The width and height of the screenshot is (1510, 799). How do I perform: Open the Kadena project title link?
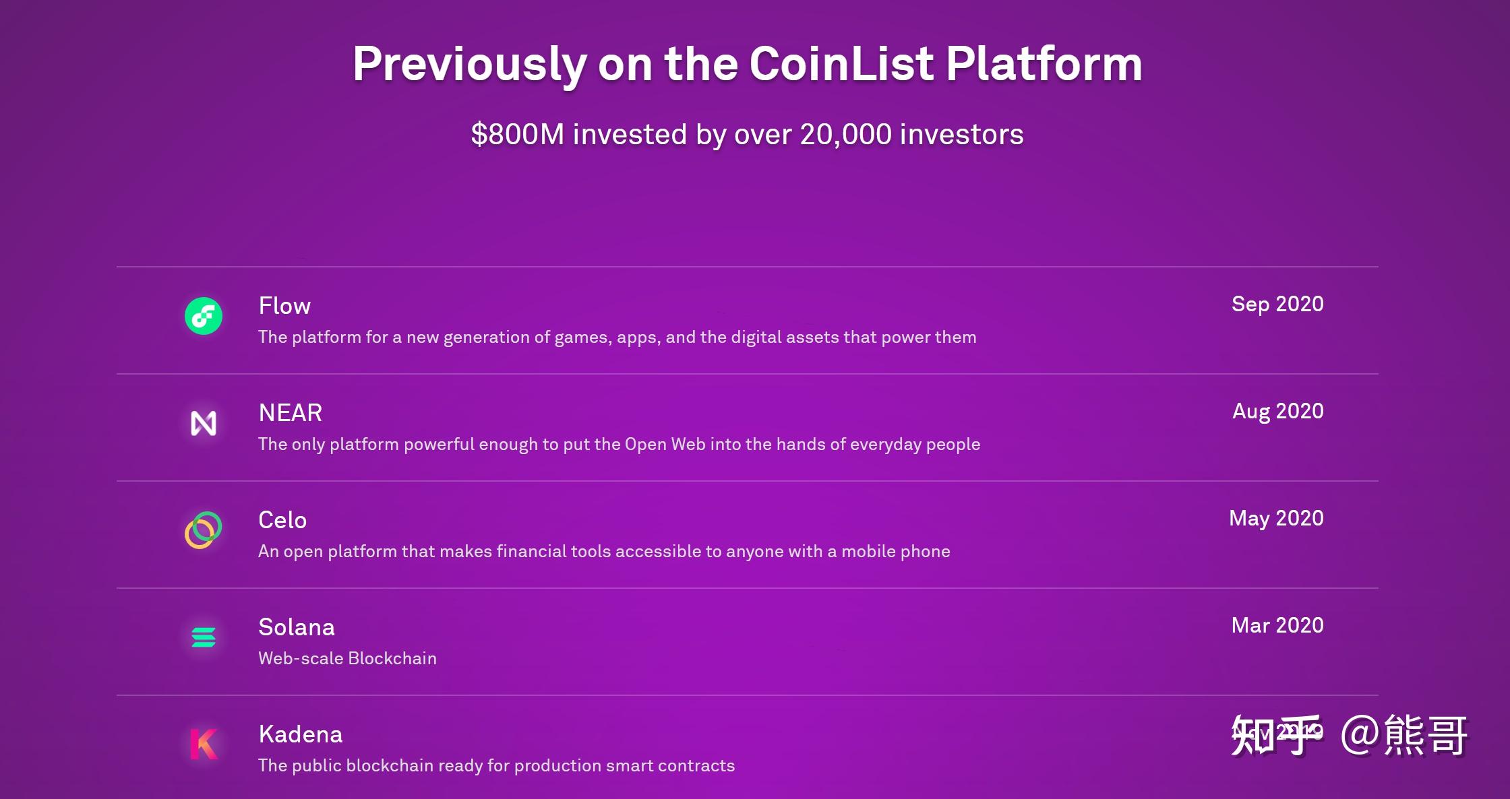click(301, 734)
